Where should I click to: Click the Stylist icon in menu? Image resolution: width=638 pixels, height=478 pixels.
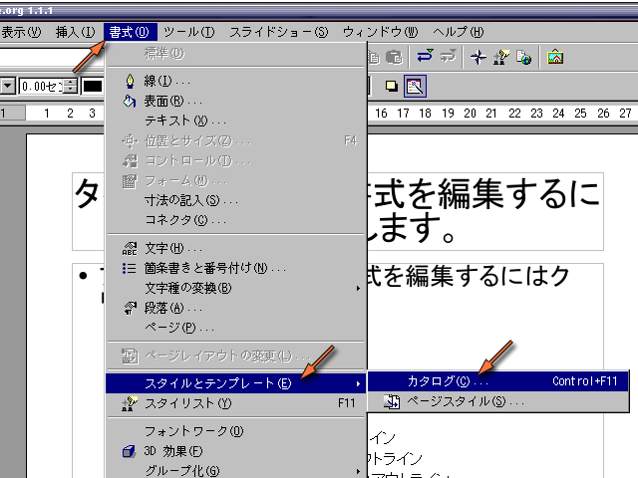point(130,403)
